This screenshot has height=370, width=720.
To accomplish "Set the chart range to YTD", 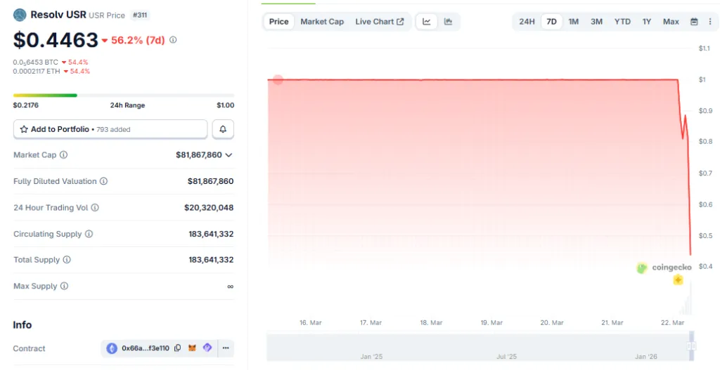I will (623, 22).
